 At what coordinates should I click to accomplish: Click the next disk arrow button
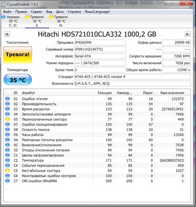tap(188, 34)
